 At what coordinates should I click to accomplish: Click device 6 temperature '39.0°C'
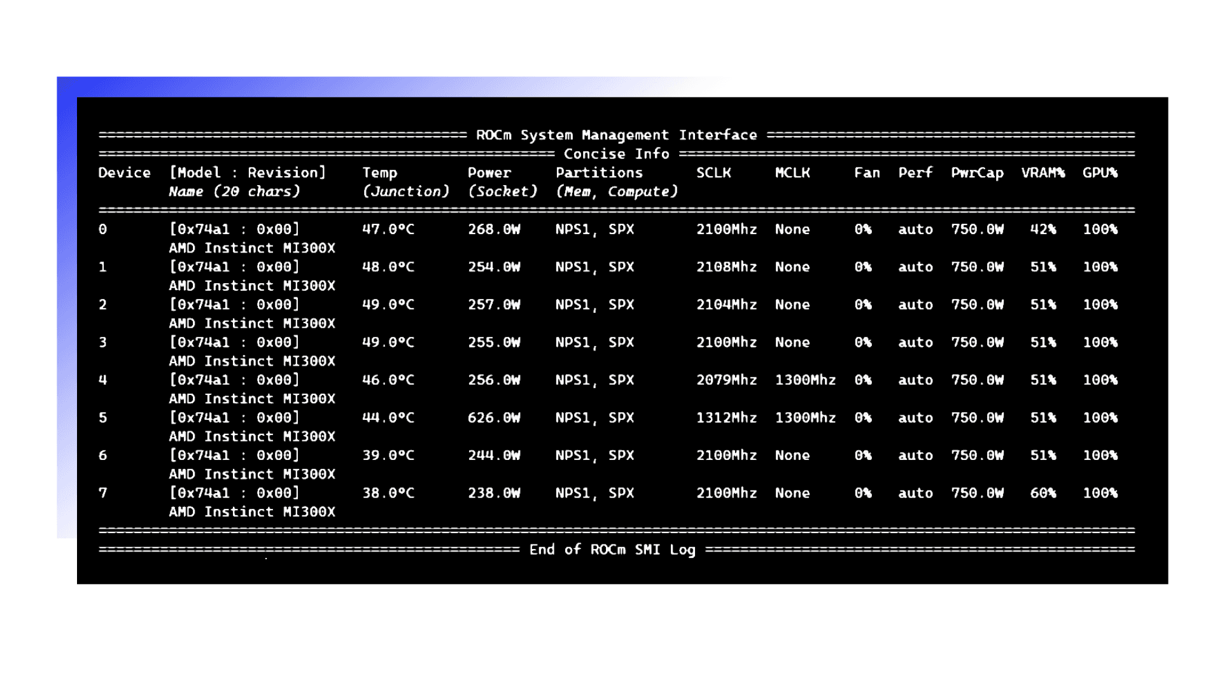[388, 455]
